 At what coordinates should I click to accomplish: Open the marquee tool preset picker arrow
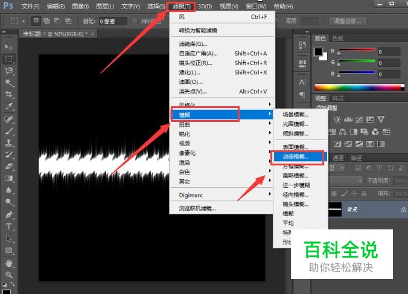point(24,21)
